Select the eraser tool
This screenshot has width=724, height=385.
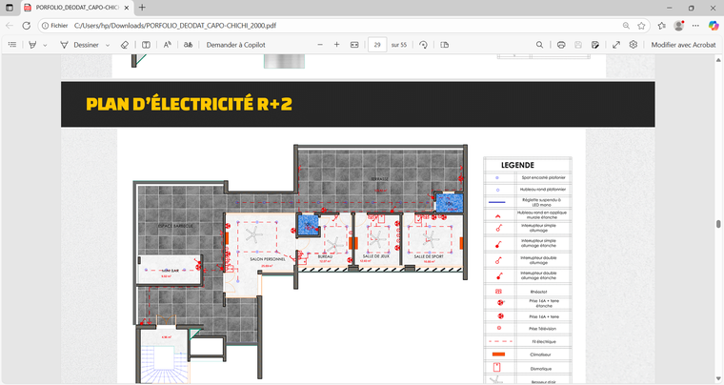125,45
